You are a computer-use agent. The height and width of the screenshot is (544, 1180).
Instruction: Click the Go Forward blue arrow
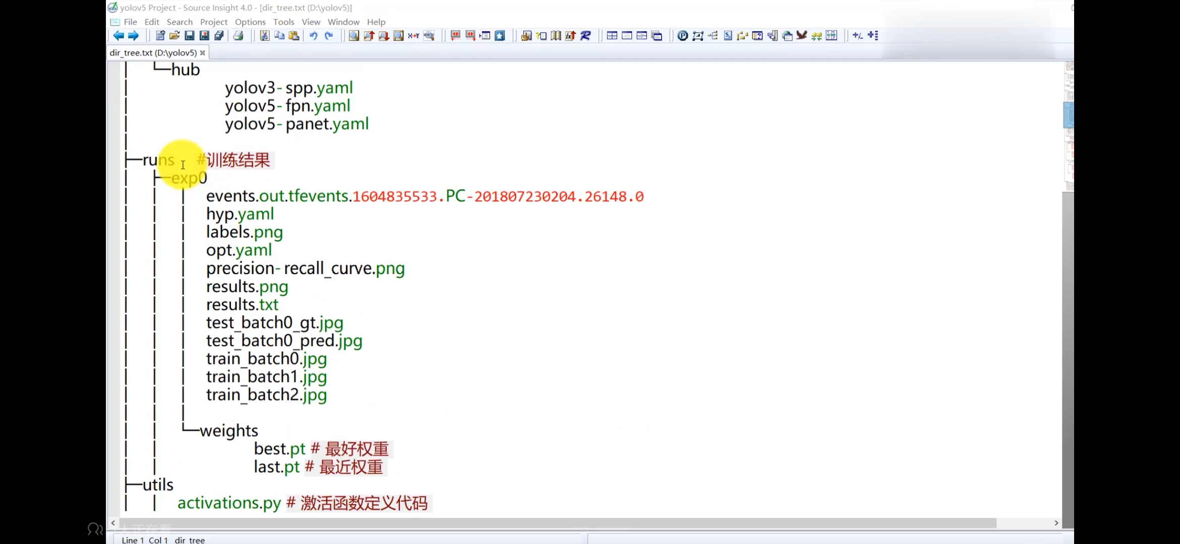pyautogui.click(x=133, y=36)
